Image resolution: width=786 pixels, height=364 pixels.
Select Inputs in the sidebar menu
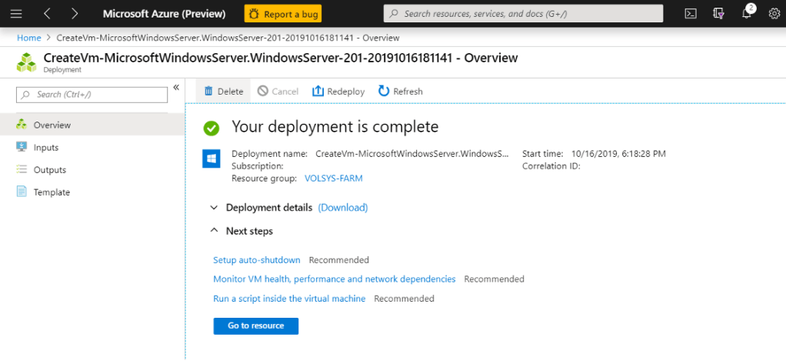46,148
